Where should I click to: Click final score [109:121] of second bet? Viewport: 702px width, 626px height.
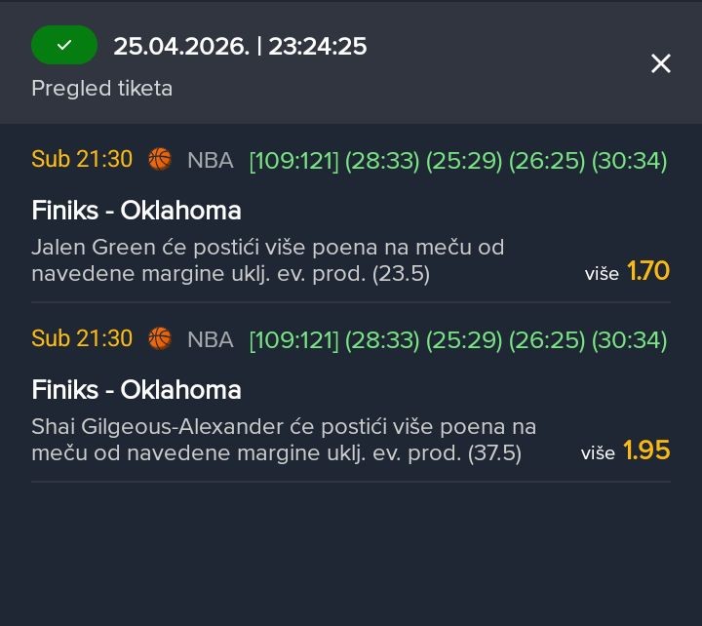click(294, 340)
